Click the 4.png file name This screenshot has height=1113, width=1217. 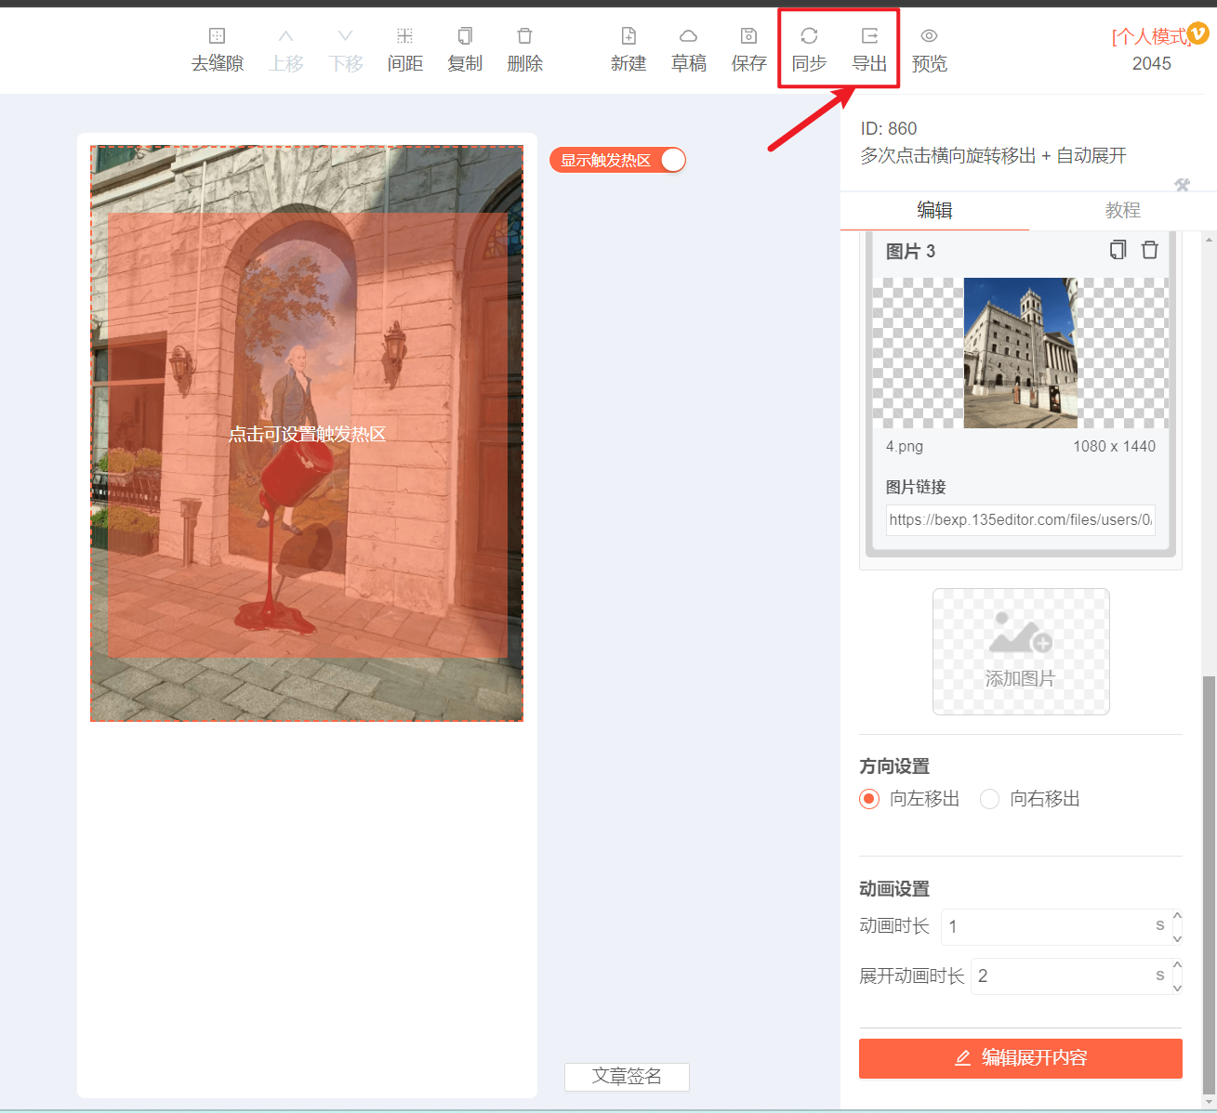click(x=904, y=446)
